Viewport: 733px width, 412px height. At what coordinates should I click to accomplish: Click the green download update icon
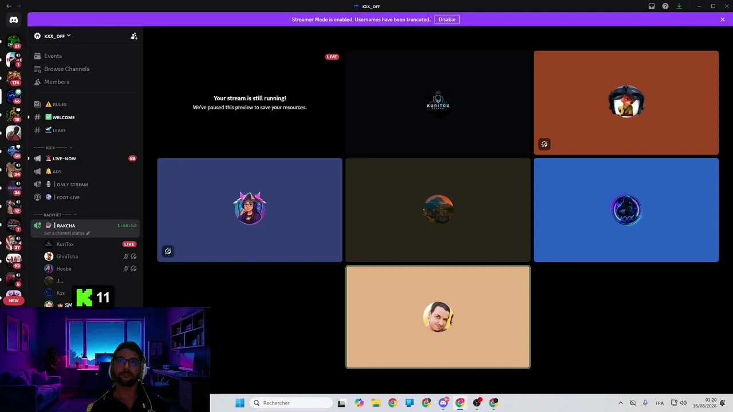679,6
